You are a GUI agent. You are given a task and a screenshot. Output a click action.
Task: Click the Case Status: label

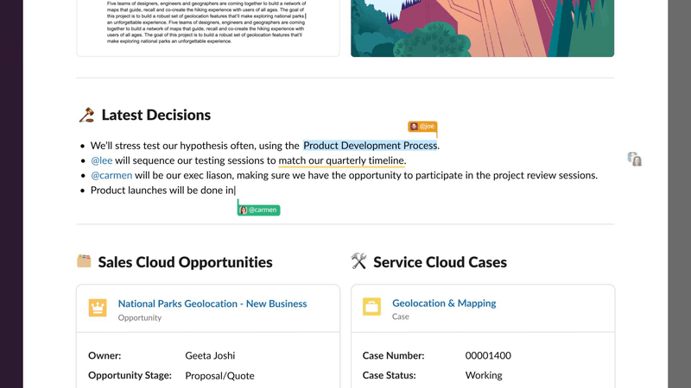click(x=390, y=375)
